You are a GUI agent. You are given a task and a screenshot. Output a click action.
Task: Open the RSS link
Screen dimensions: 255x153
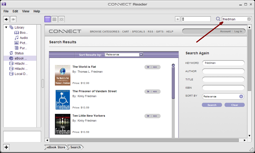pyautogui.click(x=150, y=31)
